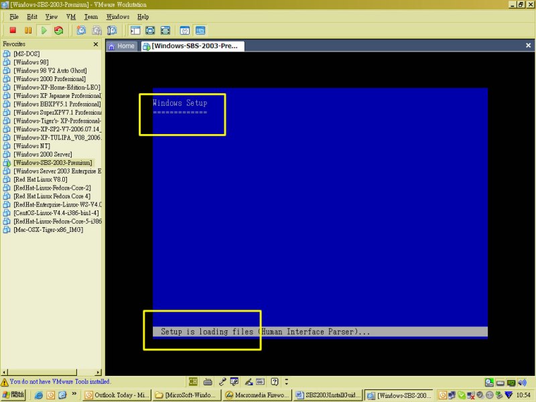Click the VM icon beside [RedHat-Enterprise-Linux-WS-V4]
The height and width of the screenshot is (402, 536).
7,205
